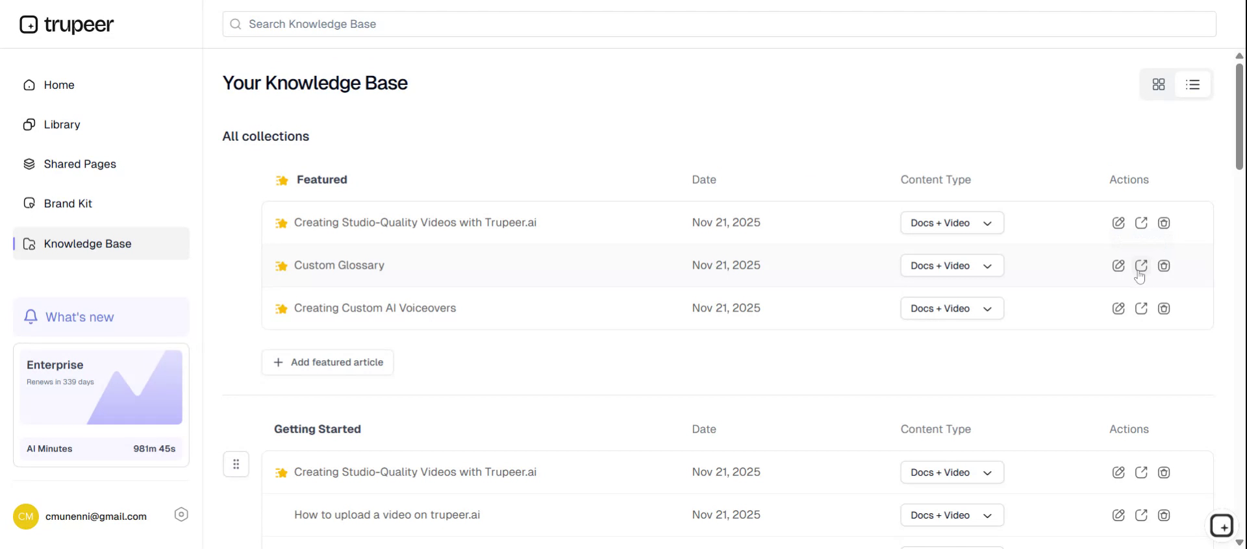
Task: Open 'How to upload a video on trupeer.ai' title
Action: [387, 515]
